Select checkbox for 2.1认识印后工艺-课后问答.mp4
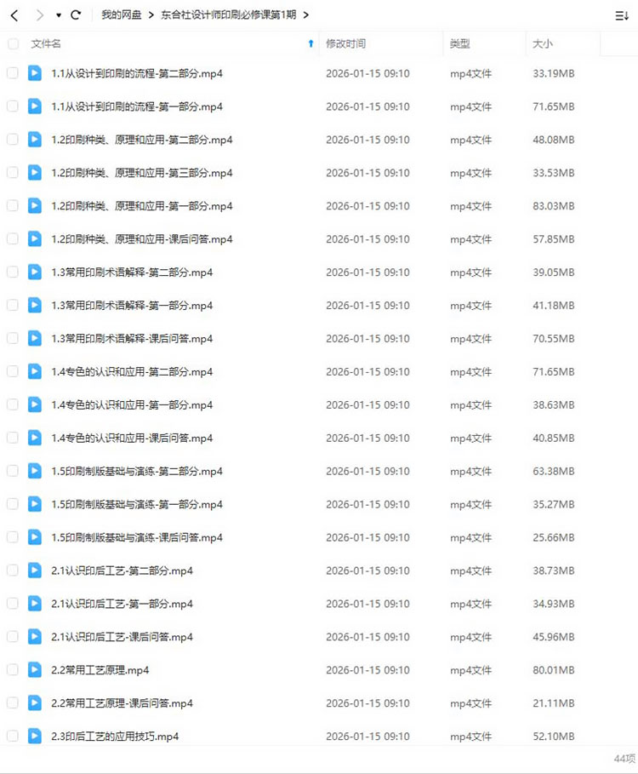The height and width of the screenshot is (774, 638). [x=13, y=636]
